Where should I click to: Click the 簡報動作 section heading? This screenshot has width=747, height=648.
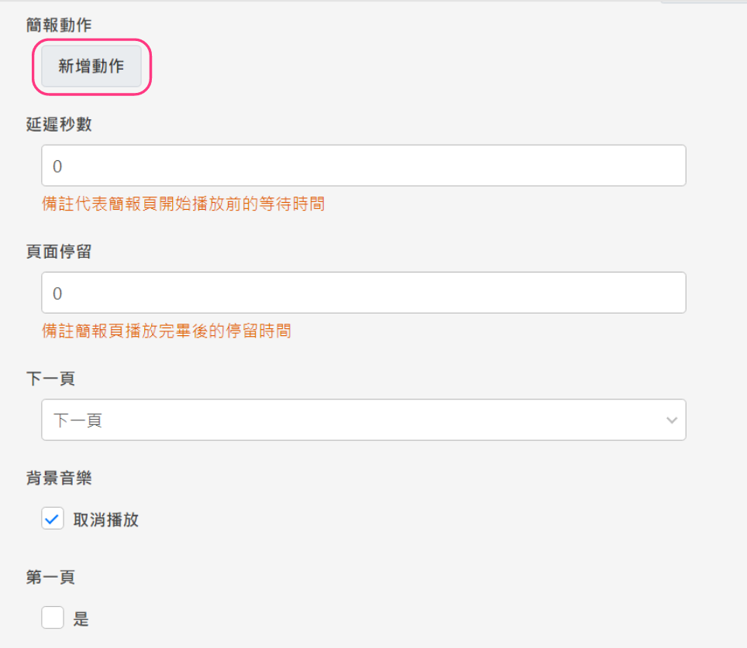click(59, 25)
